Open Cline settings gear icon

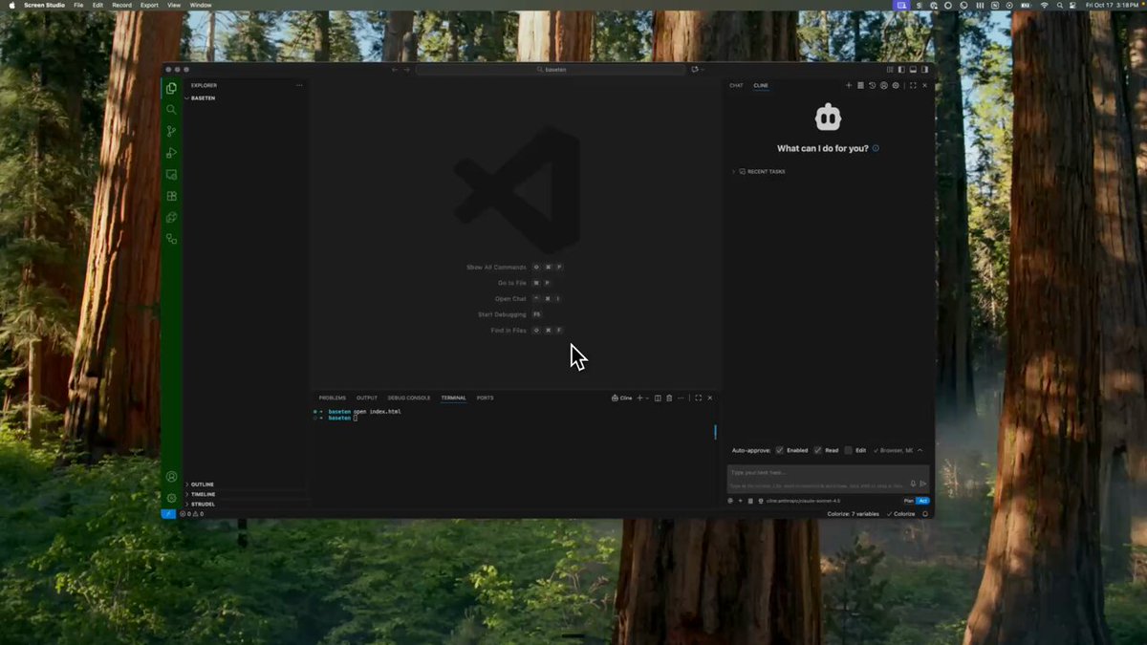tap(896, 85)
